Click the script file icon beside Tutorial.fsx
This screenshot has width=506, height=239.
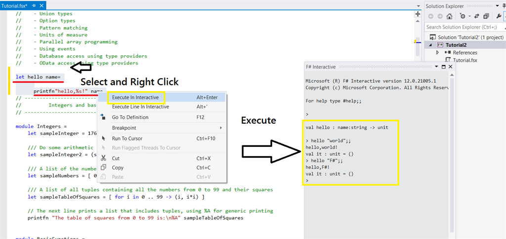[448, 60]
